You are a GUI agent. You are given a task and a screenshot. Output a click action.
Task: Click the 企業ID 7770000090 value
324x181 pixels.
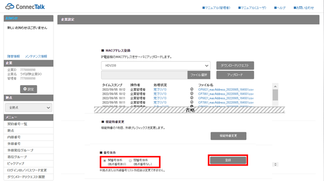coord(27,70)
